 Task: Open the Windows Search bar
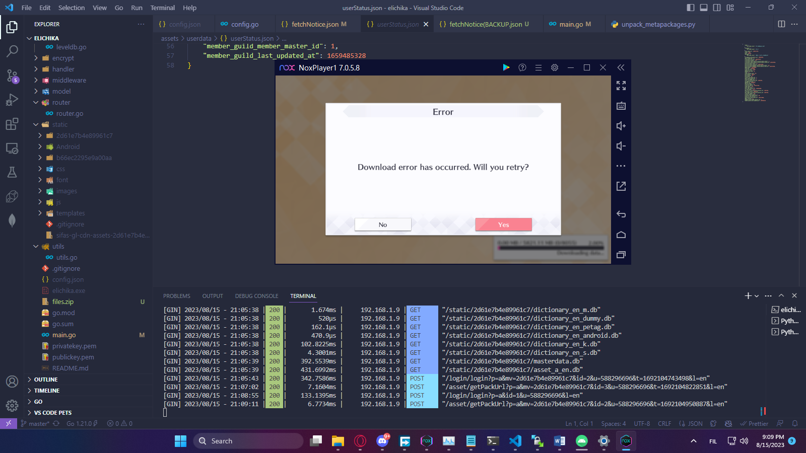pos(248,440)
